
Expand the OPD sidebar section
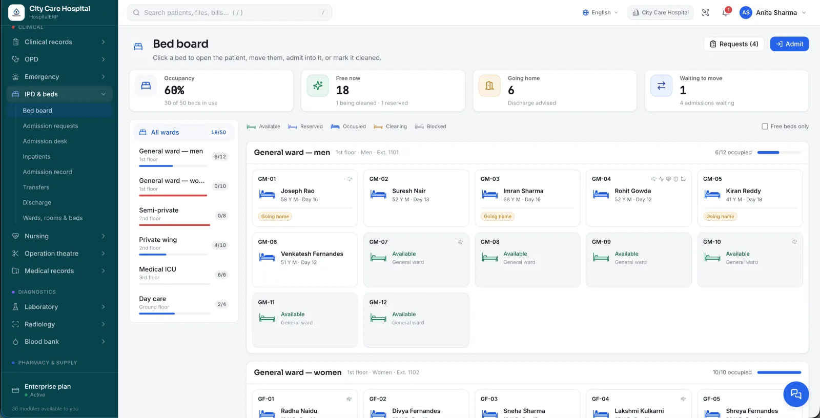tap(59, 59)
